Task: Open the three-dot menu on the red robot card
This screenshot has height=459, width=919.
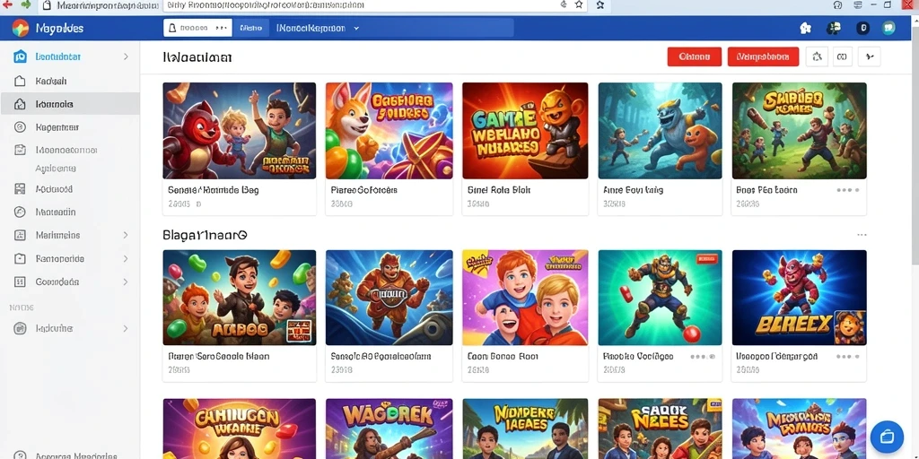Action: point(848,356)
